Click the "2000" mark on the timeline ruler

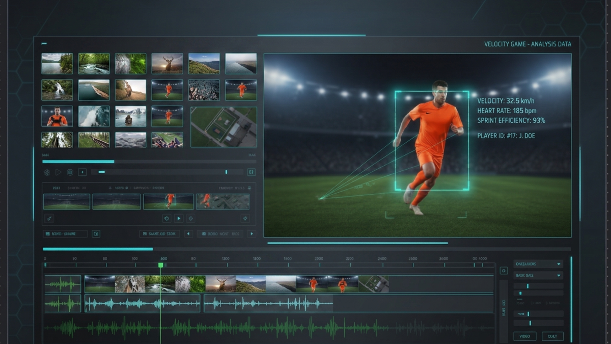[x=319, y=259]
